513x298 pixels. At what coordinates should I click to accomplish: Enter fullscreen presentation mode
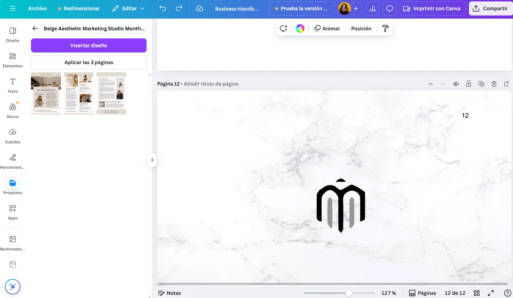491,293
